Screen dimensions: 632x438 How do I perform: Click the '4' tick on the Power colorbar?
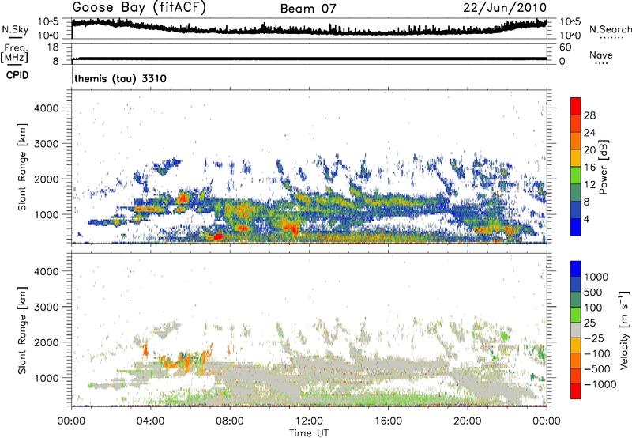[x=586, y=219]
